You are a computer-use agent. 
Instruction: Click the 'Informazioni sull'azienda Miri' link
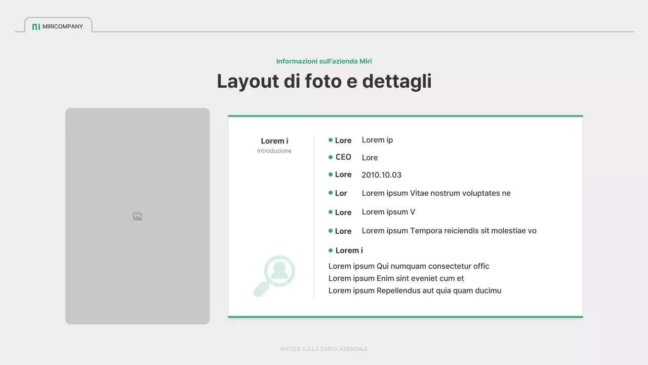tap(324, 61)
